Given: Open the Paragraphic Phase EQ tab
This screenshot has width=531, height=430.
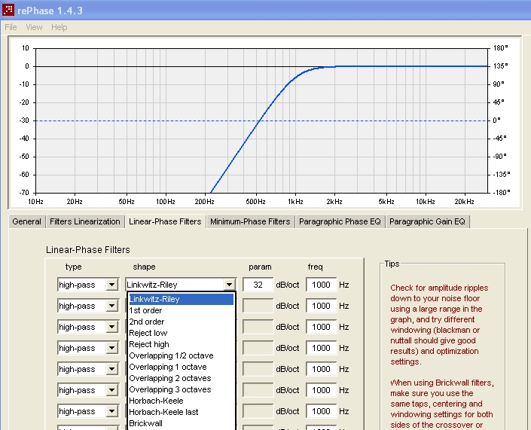Looking at the screenshot, I should pos(340,221).
